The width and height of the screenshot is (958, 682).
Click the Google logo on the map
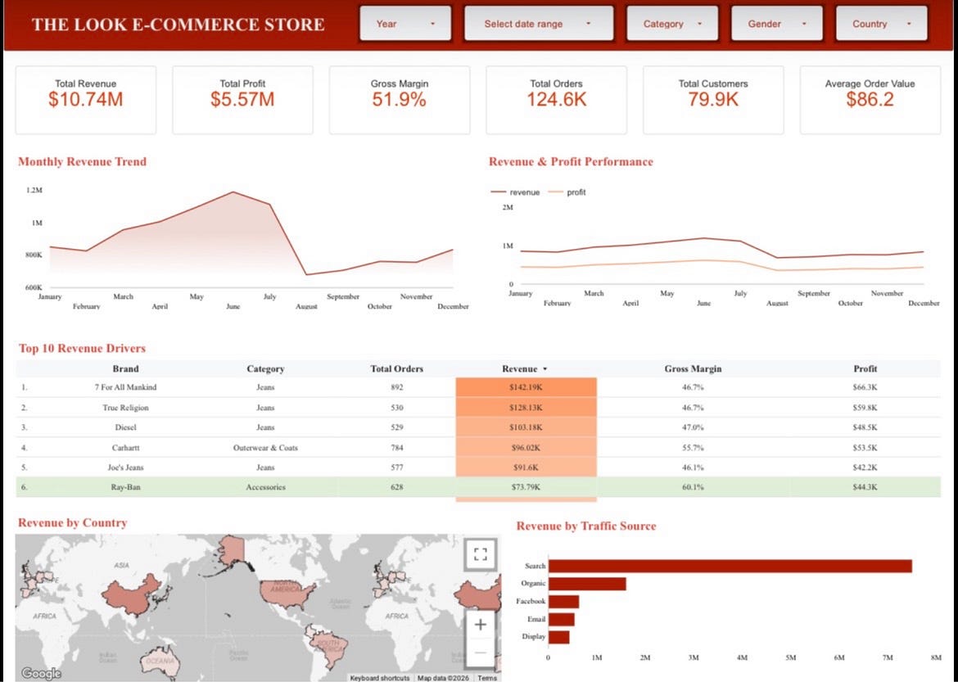(x=41, y=673)
